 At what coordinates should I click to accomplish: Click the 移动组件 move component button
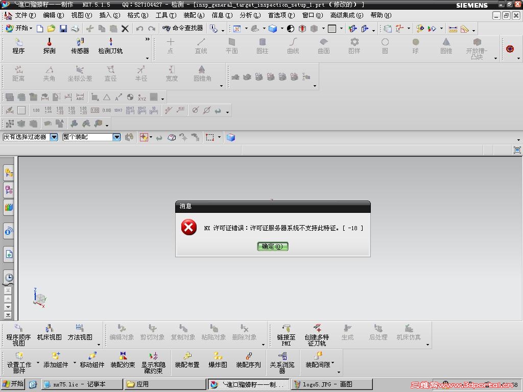[x=92, y=360]
